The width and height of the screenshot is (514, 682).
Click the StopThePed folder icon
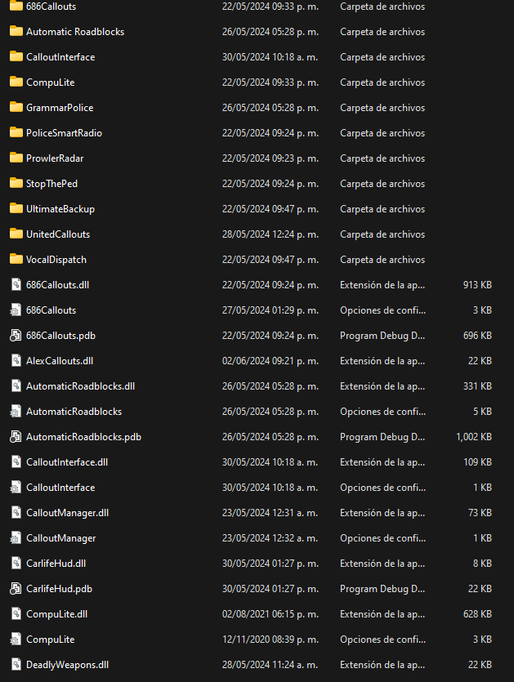[x=16, y=183]
